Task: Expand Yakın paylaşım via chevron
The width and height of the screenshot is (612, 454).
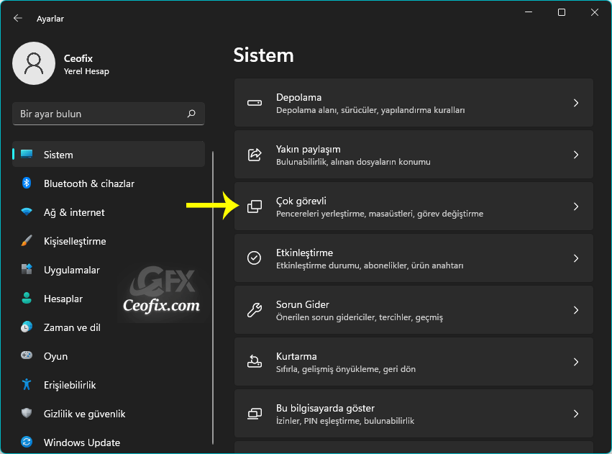Action: click(x=576, y=155)
